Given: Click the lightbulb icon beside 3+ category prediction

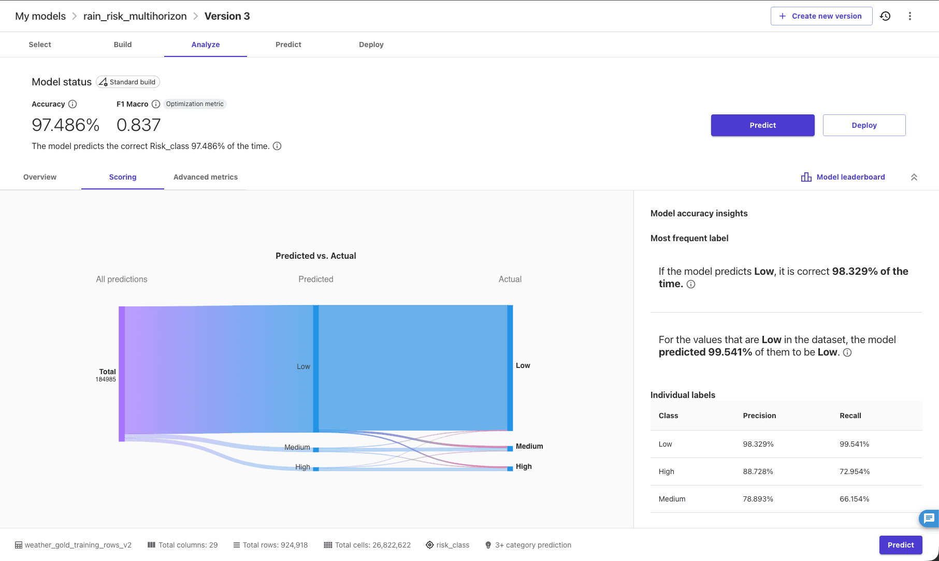Looking at the screenshot, I should pos(488,545).
